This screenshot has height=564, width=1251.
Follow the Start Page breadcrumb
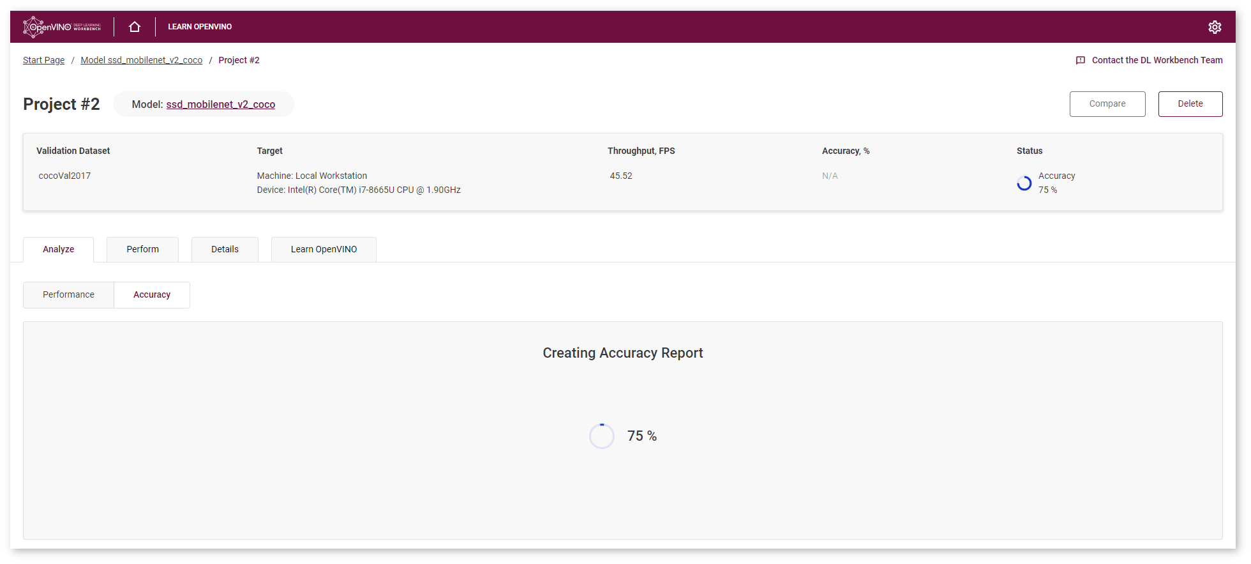[x=43, y=60]
